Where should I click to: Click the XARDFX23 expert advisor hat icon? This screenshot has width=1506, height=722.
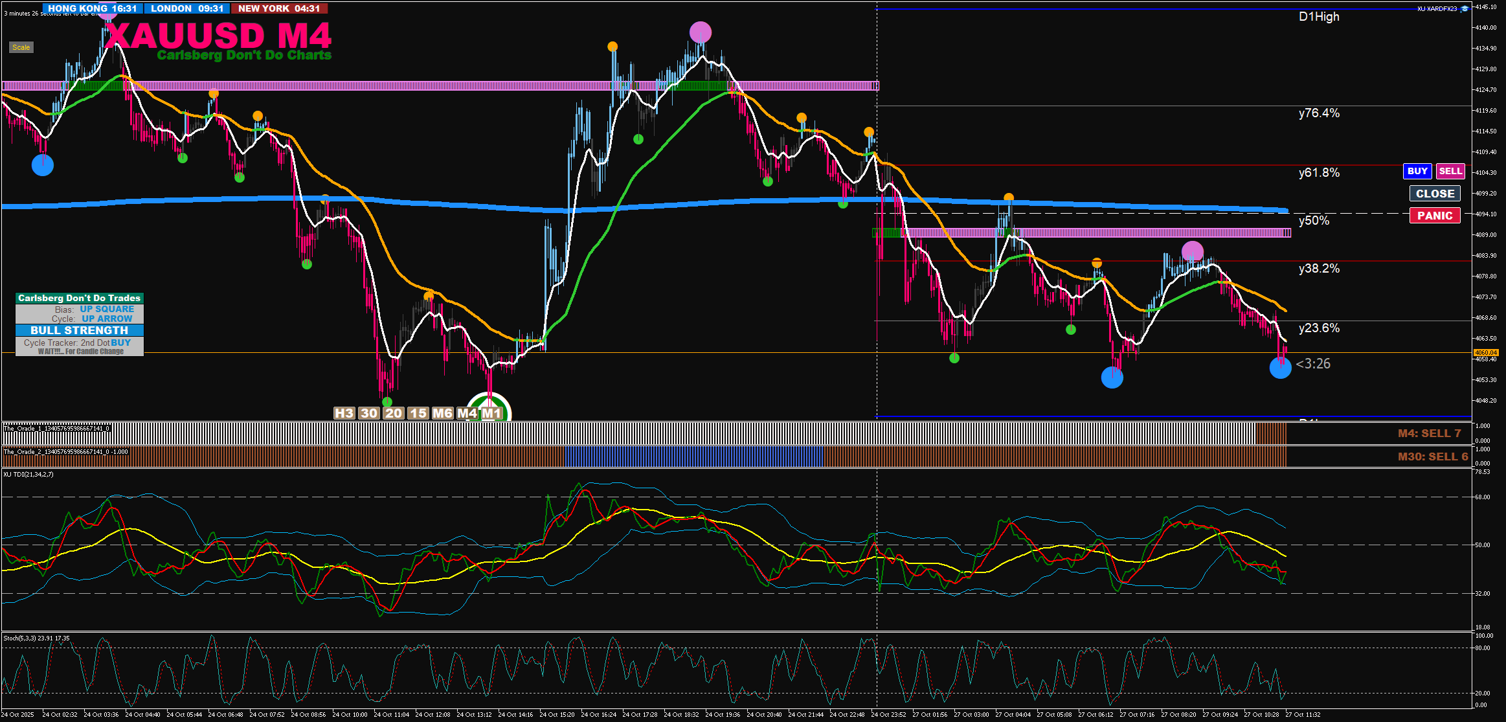point(1465,8)
